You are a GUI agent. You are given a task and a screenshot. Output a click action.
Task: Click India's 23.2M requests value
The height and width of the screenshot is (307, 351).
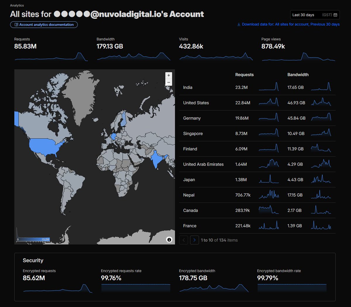(x=242, y=87)
